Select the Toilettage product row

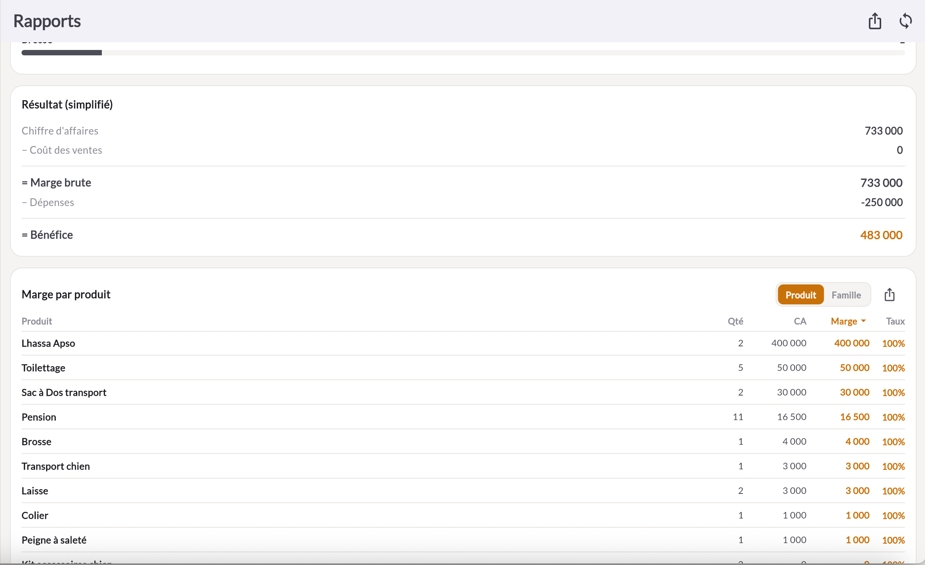coord(463,368)
